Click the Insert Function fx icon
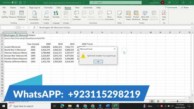This screenshot has width=194, height=109. 34,28
